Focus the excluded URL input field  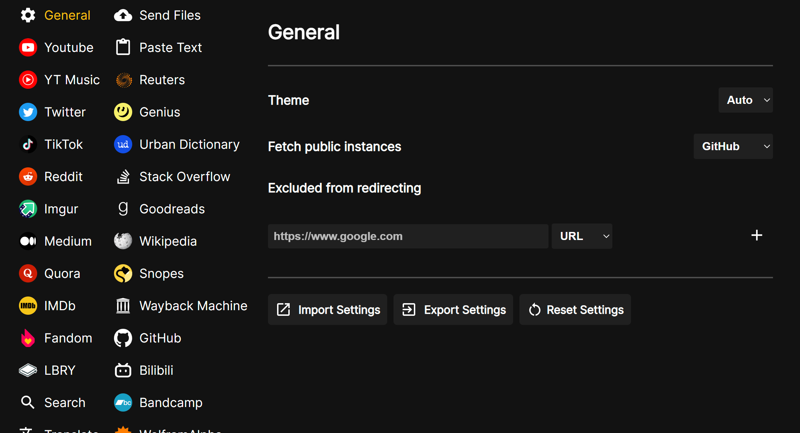coord(408,236)
